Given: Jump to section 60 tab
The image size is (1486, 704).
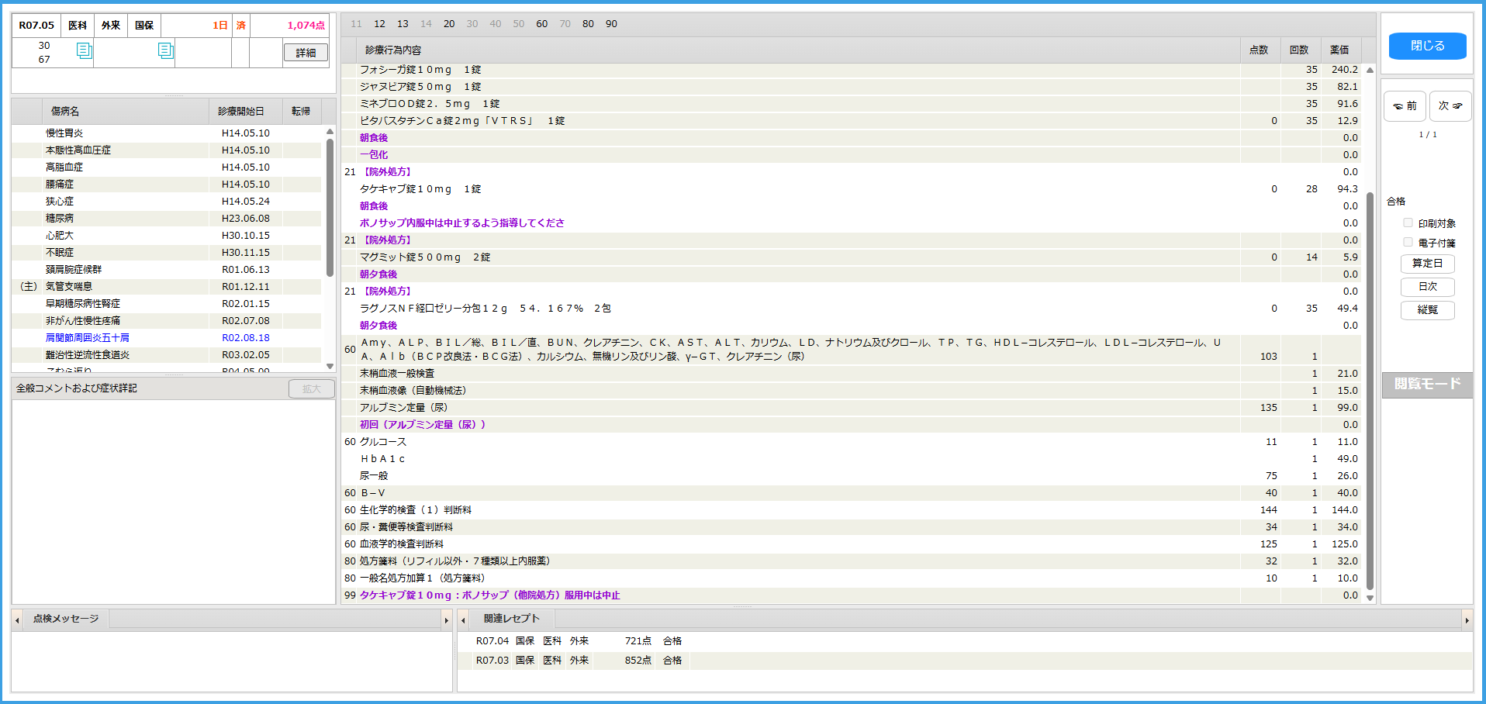Looking at the screenshot, I should (x=541, y=24).
